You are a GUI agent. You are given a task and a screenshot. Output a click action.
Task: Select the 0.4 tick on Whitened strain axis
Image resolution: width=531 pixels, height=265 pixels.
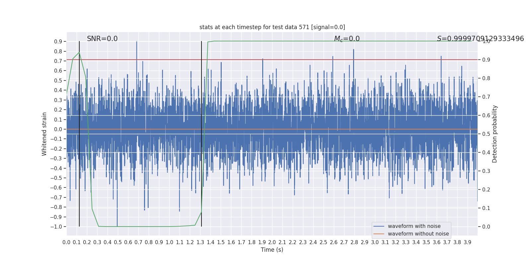(x=58, y=90)
